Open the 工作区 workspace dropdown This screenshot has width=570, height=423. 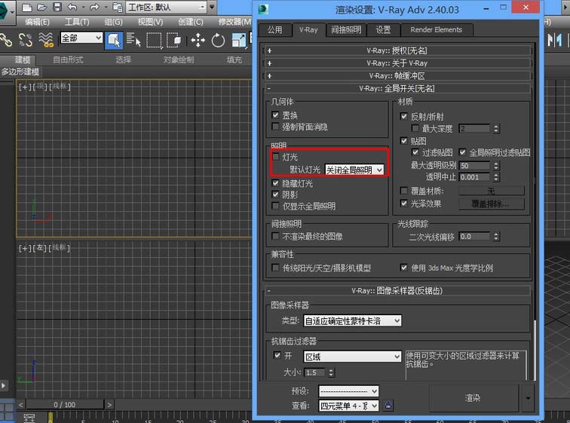(x=167, y=7)
